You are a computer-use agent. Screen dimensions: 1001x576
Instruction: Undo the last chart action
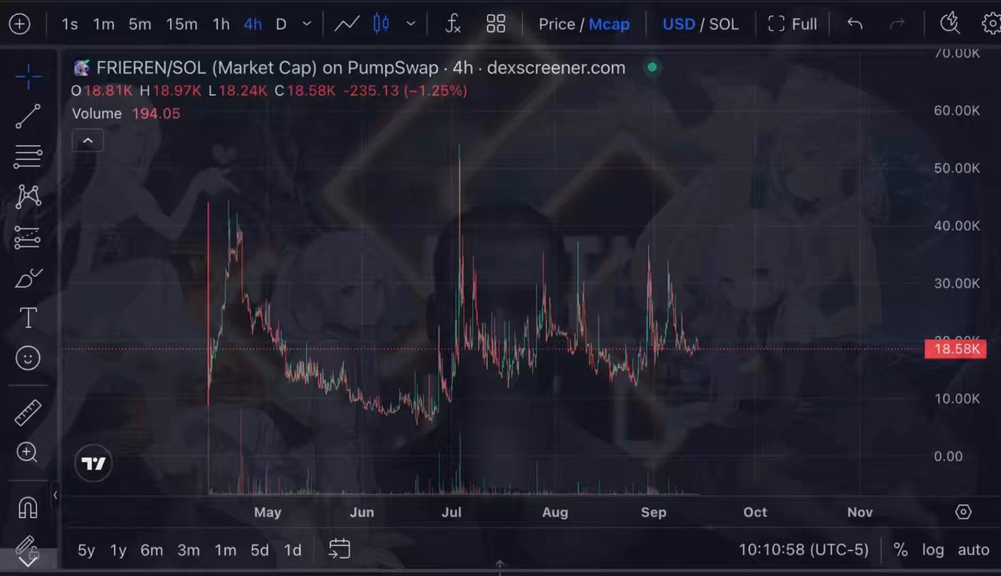click(x=855, y=24)
